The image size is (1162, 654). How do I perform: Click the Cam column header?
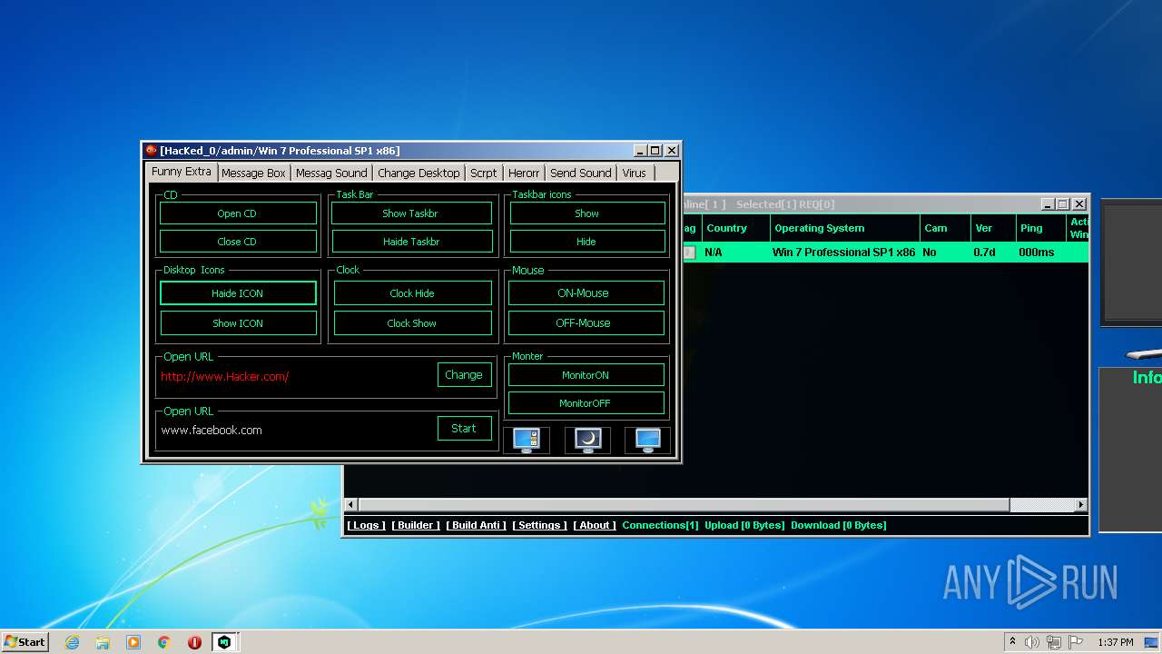coord(944,228)
